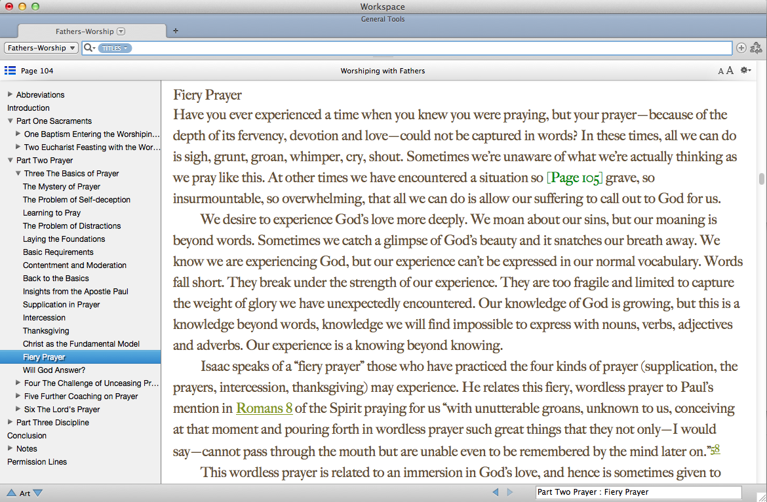Image resolution: width=767 pixels, height=502 pixels.
Task: Open The Problem of Distractions
Action: (x=71, y=226)
